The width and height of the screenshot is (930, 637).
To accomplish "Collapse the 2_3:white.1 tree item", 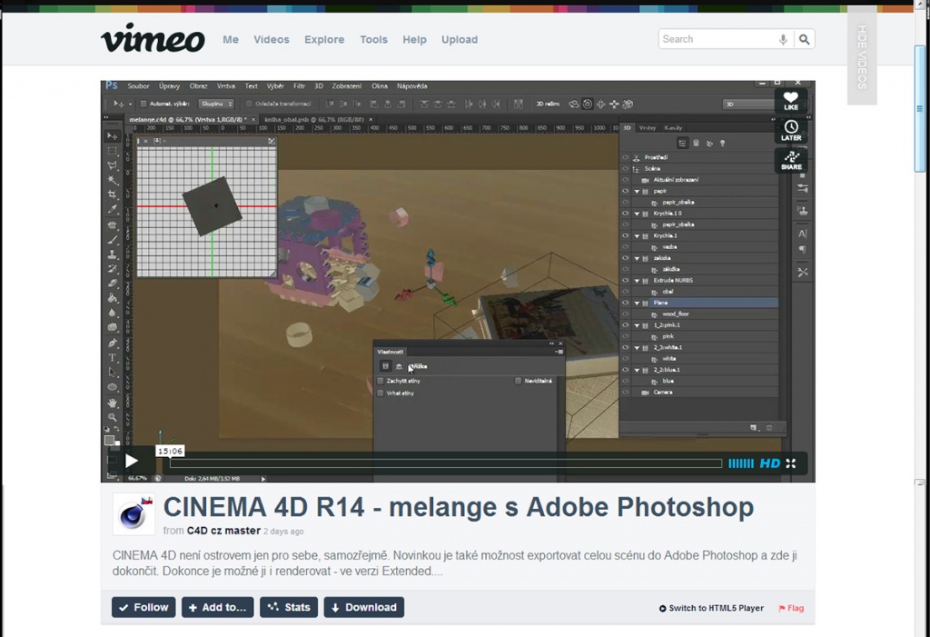I will 637,348.
